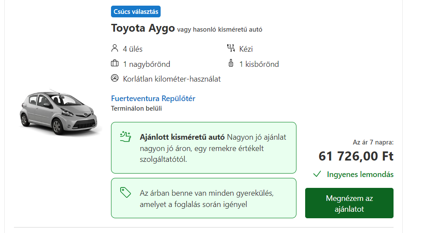Click the 61 726,00 Ft price

(356, 156)
